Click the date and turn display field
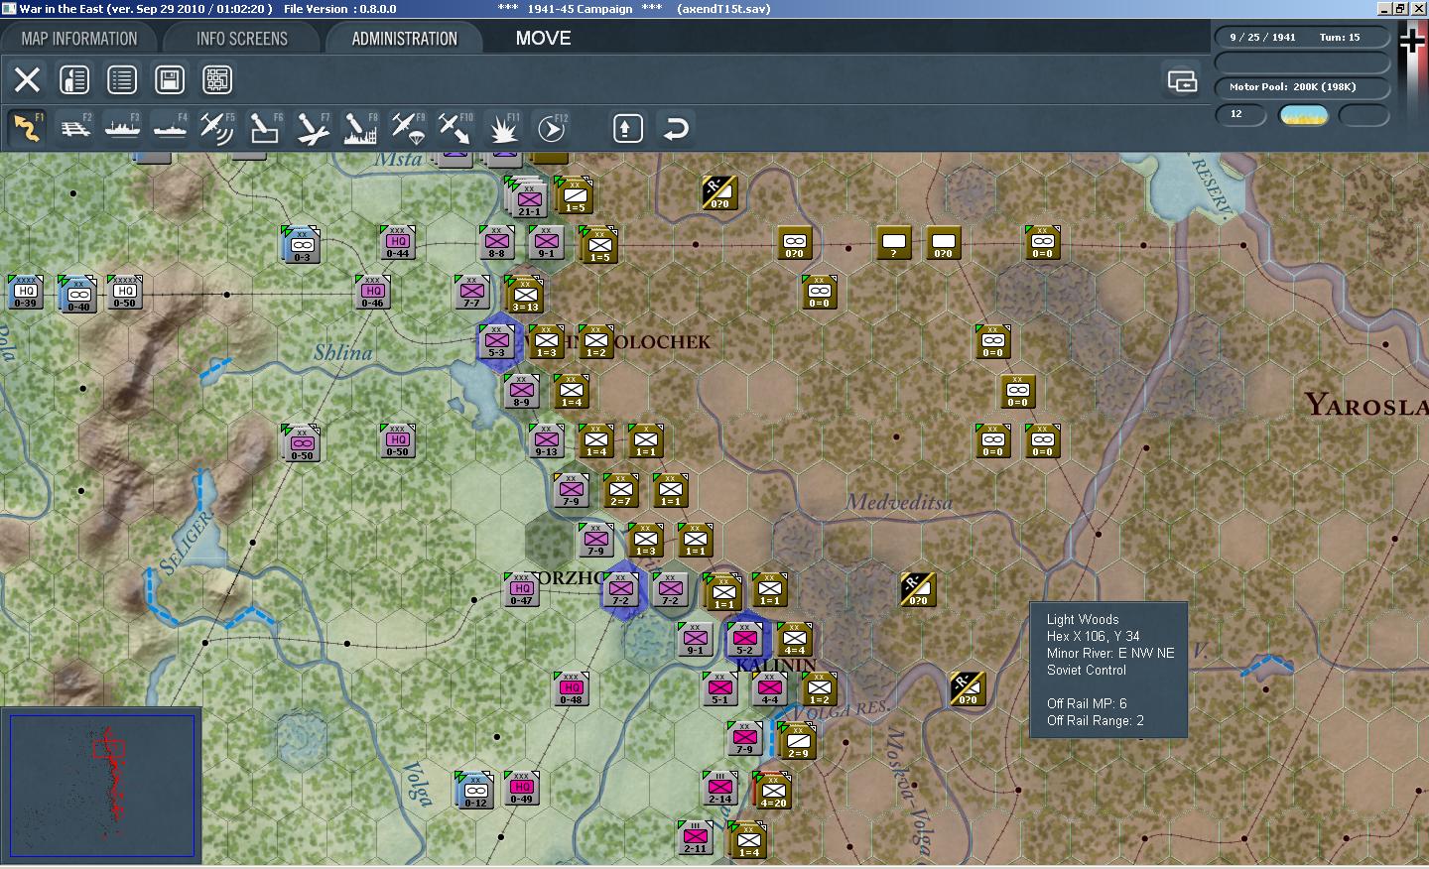This screenshot has height=869, width=1429. tap(1302, 38)
